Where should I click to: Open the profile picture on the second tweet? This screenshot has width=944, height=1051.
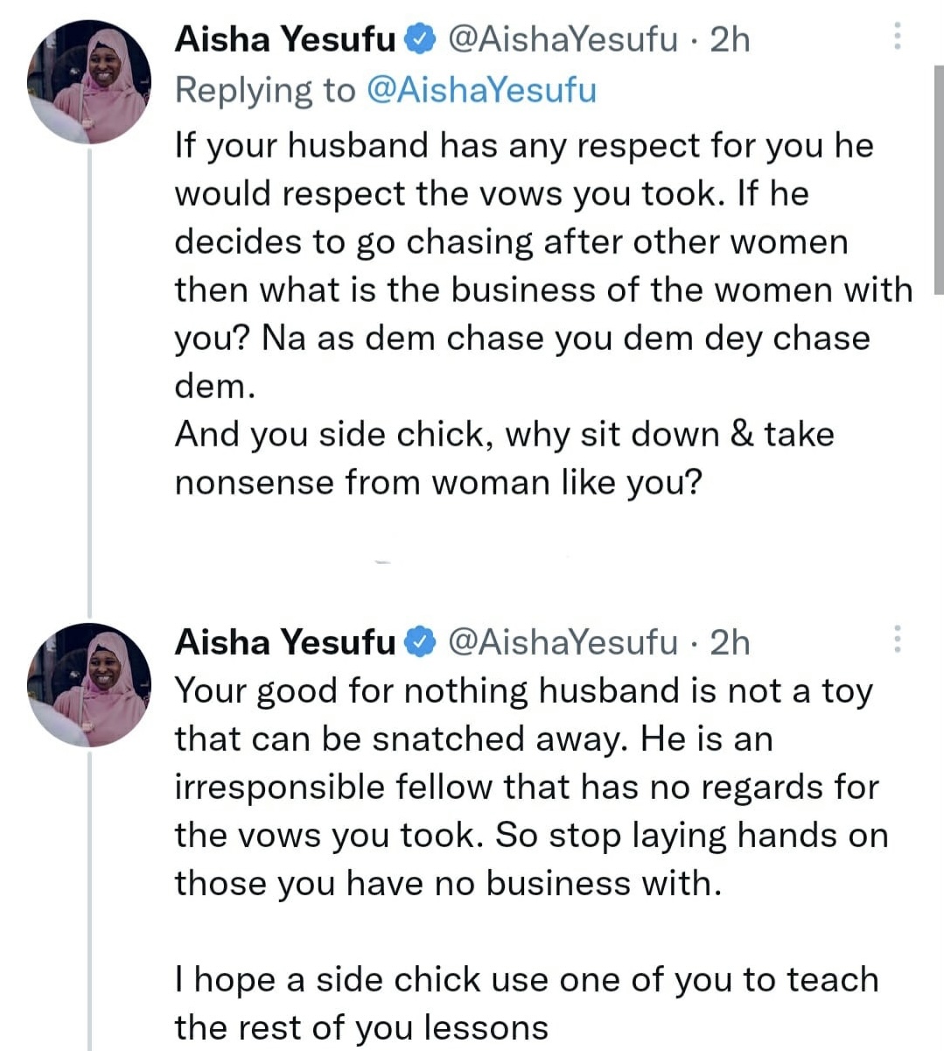89,685
